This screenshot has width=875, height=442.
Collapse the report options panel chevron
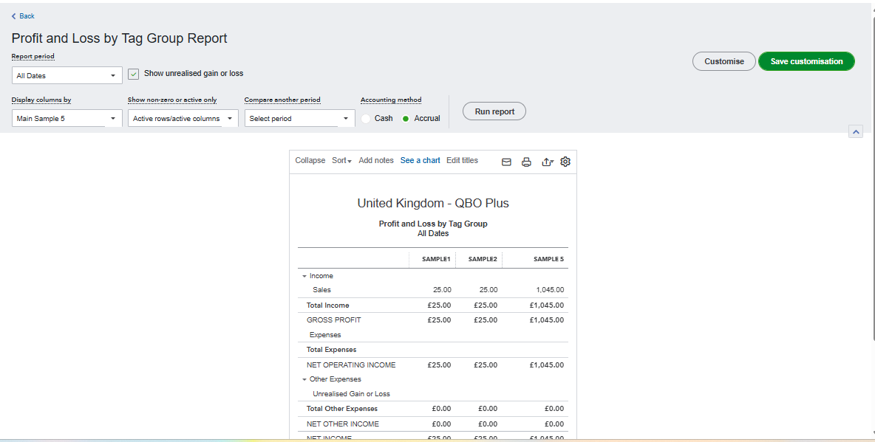pyautogui.click(x=856, y=131)
